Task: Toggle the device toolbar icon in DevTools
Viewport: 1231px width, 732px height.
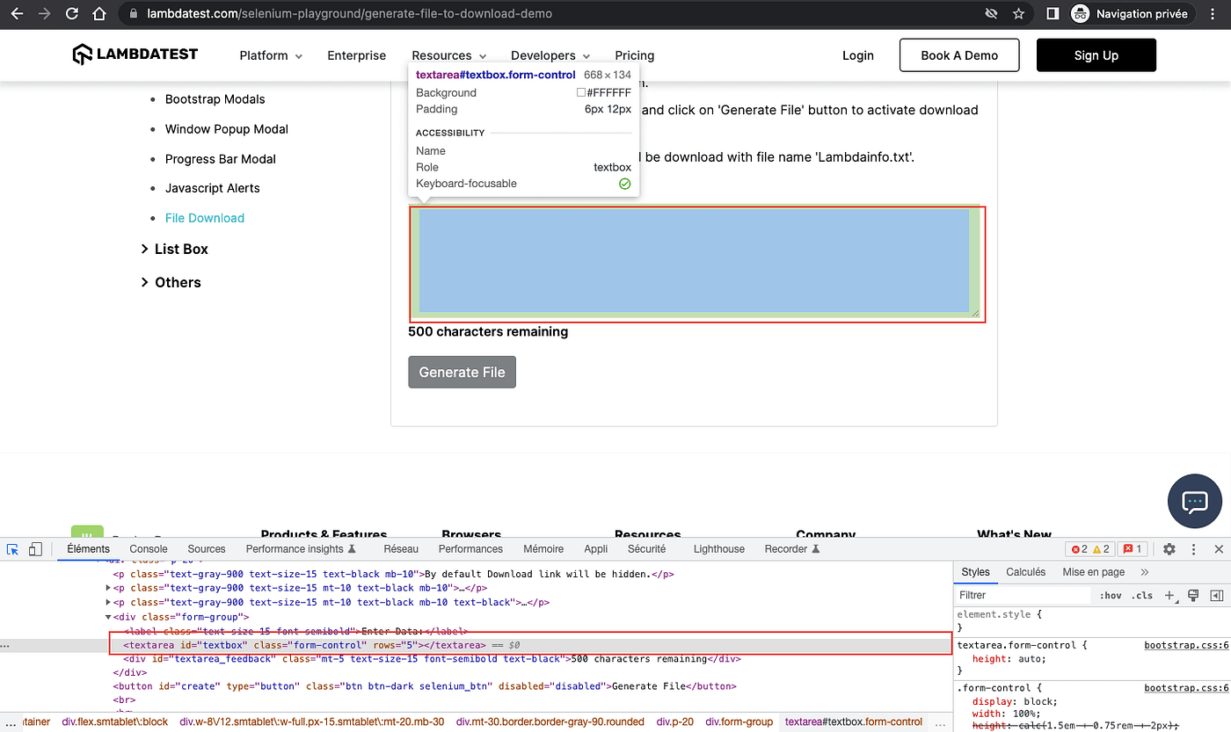Action: pyautogui.click(x=35, y=549)
